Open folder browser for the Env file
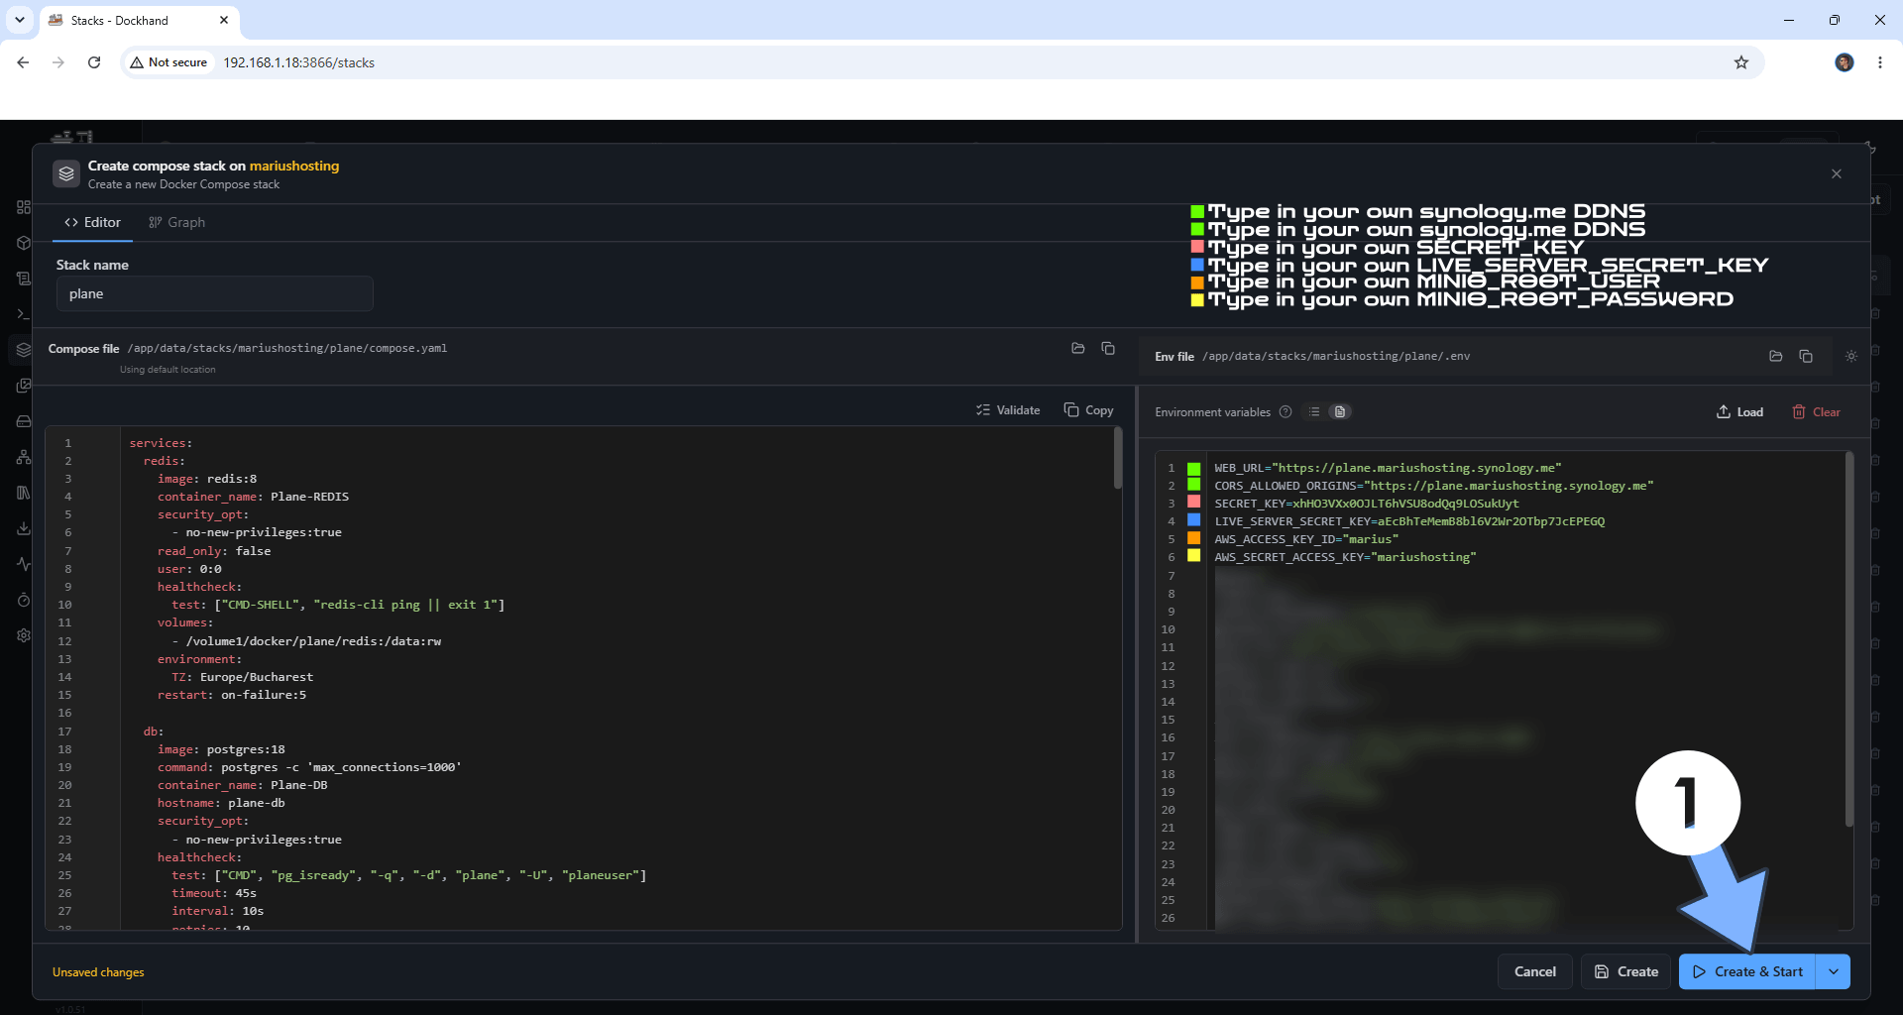Screen dimensions: 1903x1015 point(1776,356)
